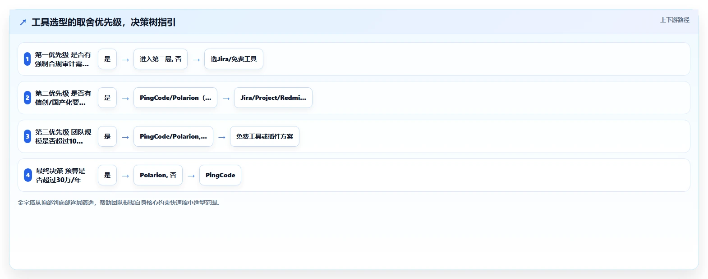Click the number 4 step badge
Screen dimensions: 708x279
pyautogui.click(x=28, y=175)
